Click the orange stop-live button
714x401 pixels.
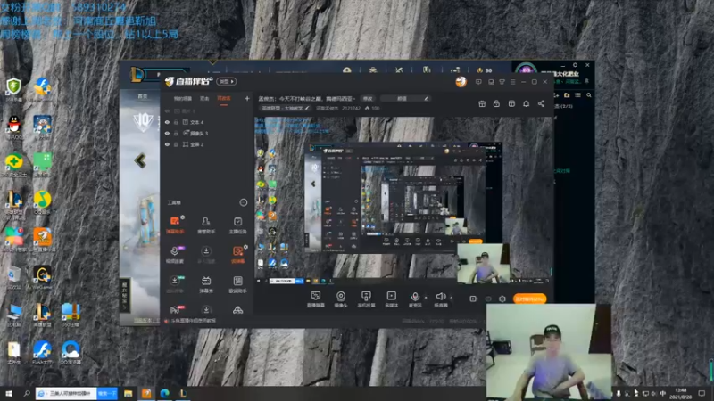pos(529,299)
